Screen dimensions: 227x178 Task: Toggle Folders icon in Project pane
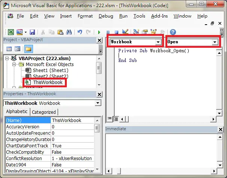point(29,49)
